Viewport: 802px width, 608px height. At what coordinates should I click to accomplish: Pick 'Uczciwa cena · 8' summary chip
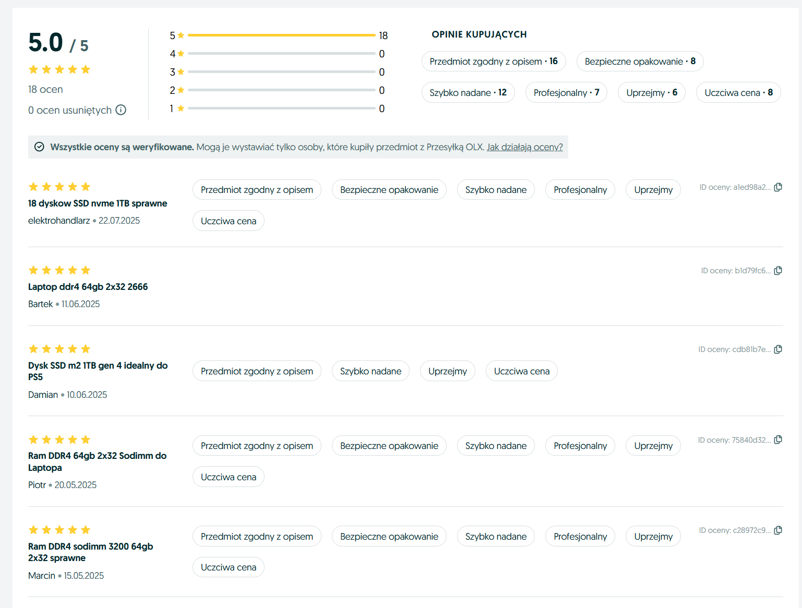point(738,93)
